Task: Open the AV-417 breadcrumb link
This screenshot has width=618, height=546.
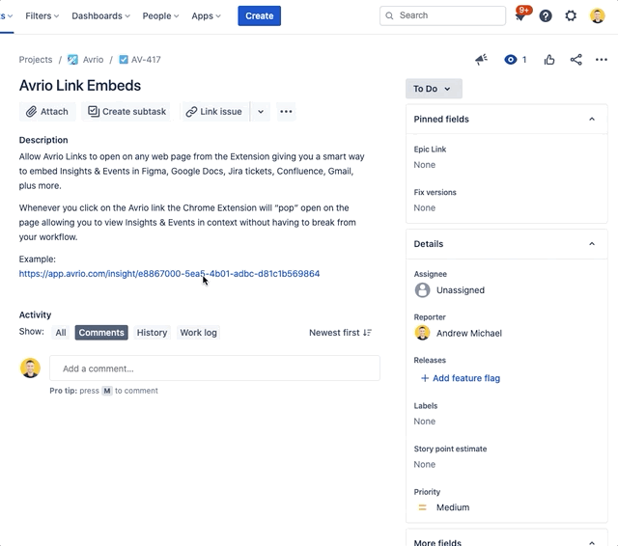Action: click(146, 60)
